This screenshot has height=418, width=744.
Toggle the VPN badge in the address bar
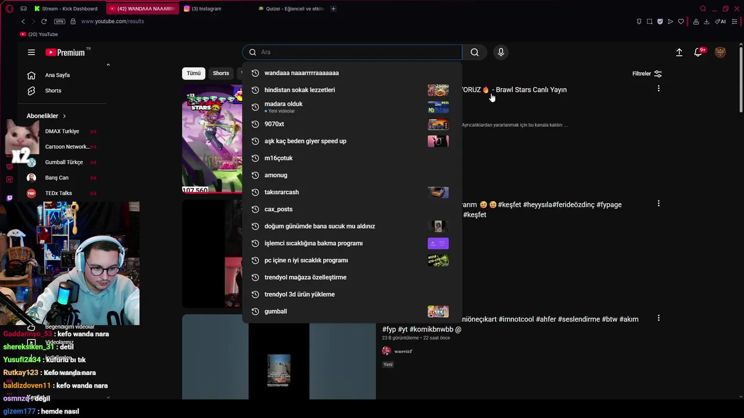[59, 21]
